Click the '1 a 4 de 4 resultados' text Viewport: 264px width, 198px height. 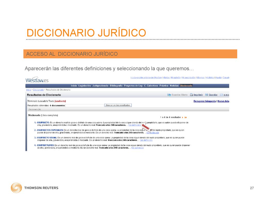pyautogui.click(x=170, y=117)
